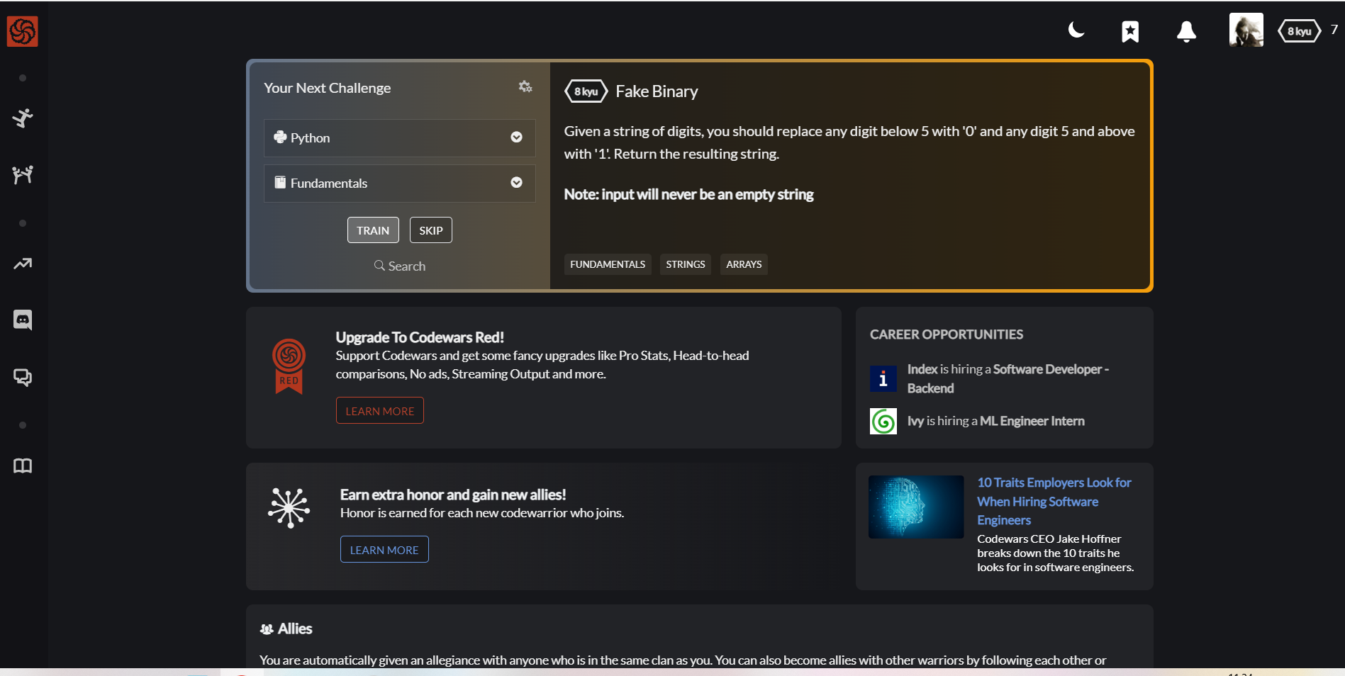Click the SKIP button
The width and height of the screenshot is (1345, 676).
(x=430, y=230)
